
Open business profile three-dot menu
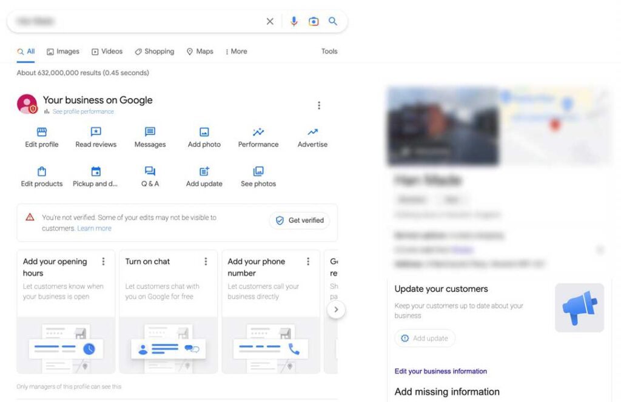click(x=319, y=105)
